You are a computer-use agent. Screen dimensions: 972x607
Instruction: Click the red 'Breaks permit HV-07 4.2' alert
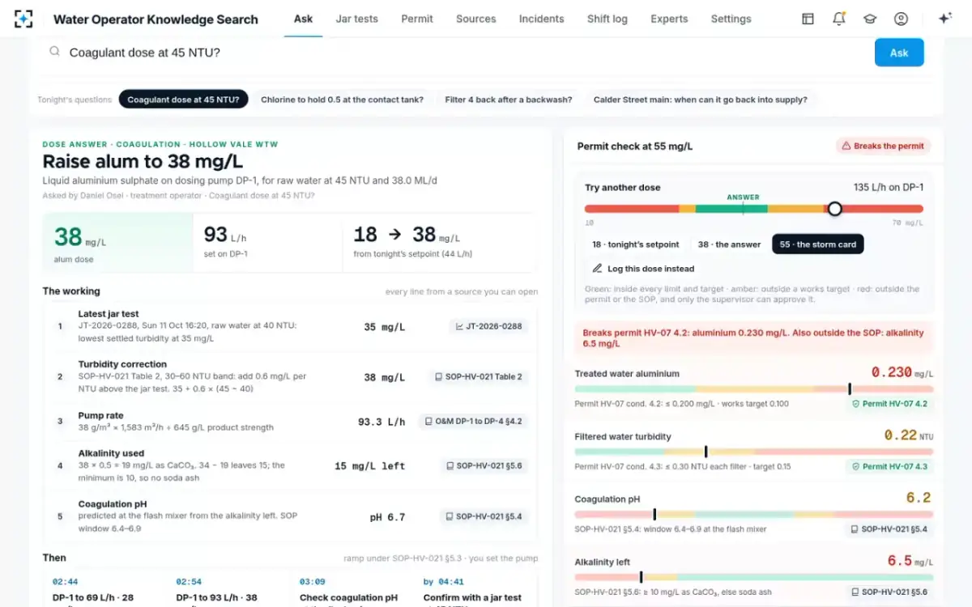[753, 337]
